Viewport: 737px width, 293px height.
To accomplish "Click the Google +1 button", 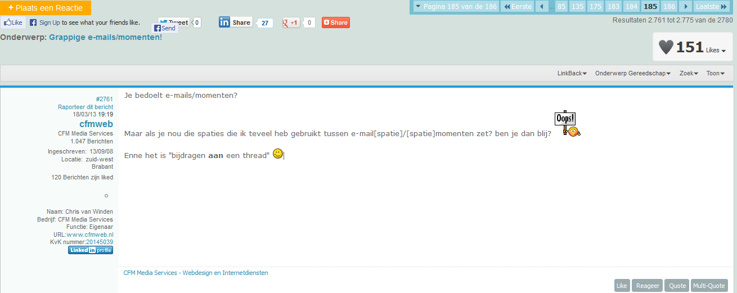I will click(x=291, y=22).
